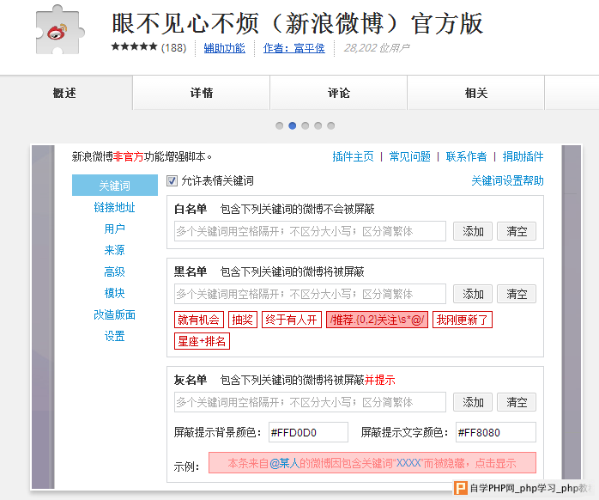Click 添加 button for 黑名单
Image resolution: width=599 pixels, height=500 pixels.
click(473, 294)
